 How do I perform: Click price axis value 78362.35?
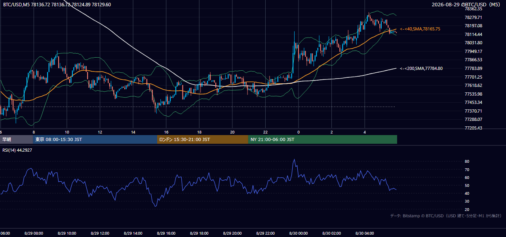click(473, 9)
